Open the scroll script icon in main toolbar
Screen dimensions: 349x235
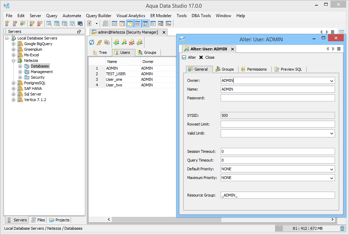coord(105,23)
